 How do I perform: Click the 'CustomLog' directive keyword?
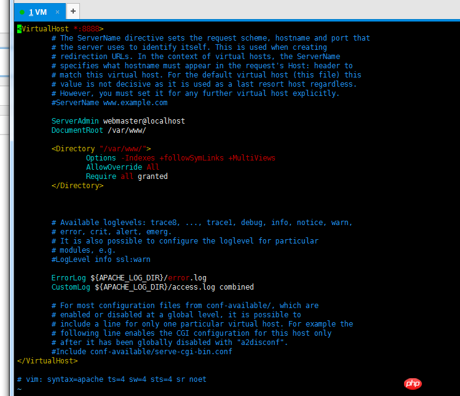click(71, 287)
